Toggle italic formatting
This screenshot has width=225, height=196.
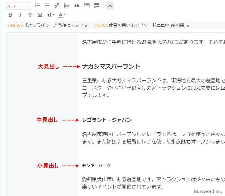click(20, 15)
